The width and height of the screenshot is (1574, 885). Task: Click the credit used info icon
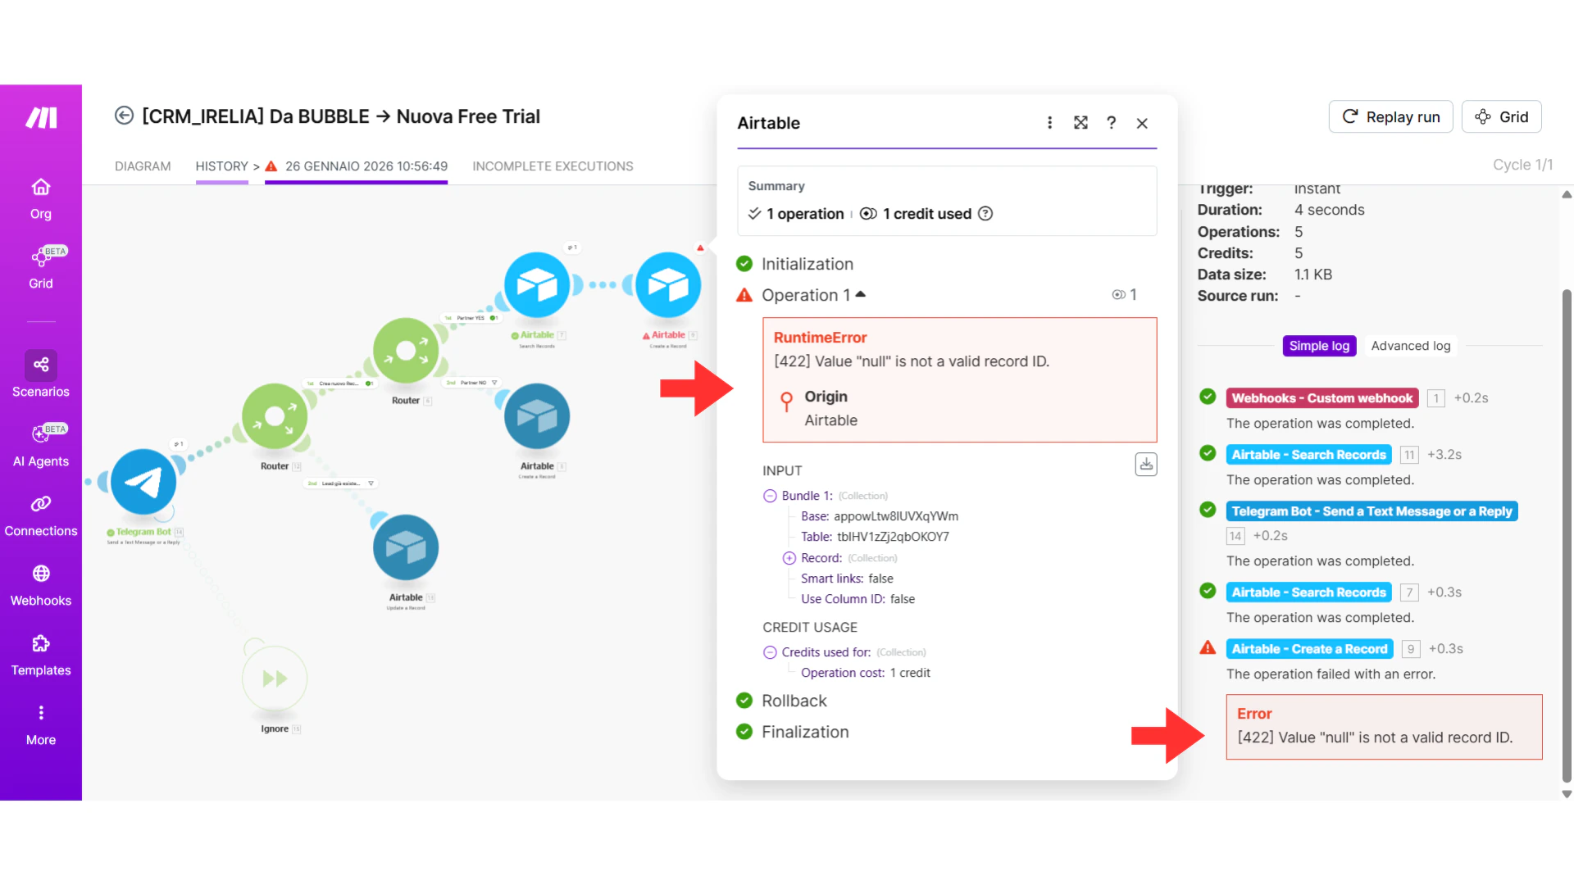tap(985, 214)
